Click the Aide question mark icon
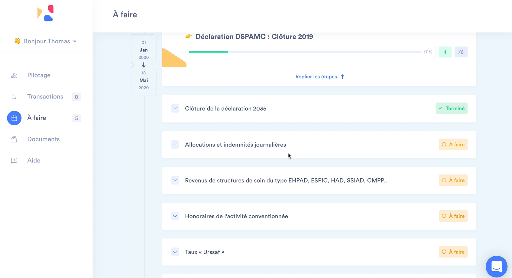Viewport: 512px width, 278px height. tap(14, 161)
